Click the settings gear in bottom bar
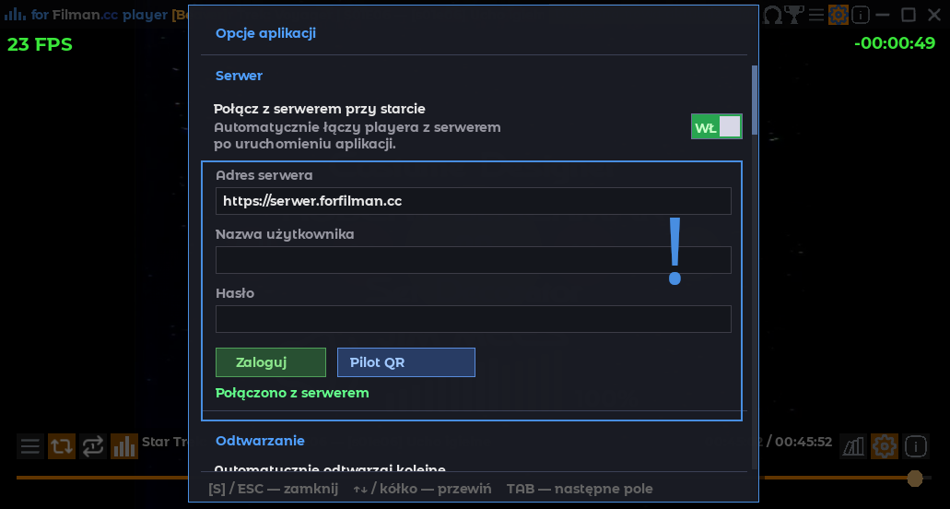Viewport: 950px width, 509px height. [885, 446]
